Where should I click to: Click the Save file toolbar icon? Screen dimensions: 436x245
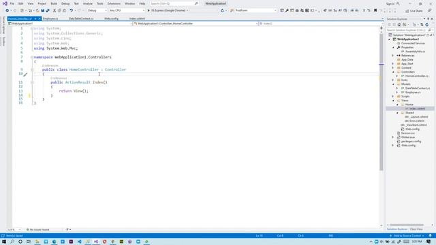(x=42, y=11)
